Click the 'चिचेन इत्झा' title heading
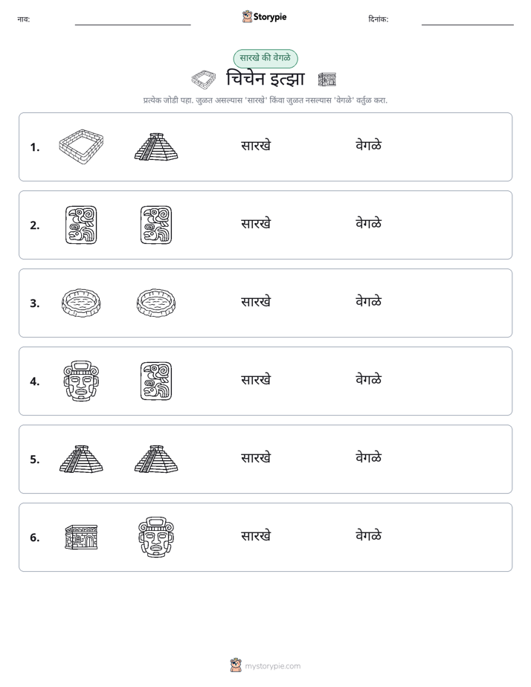Screen dimensions: 531x687 click(265, 80)
